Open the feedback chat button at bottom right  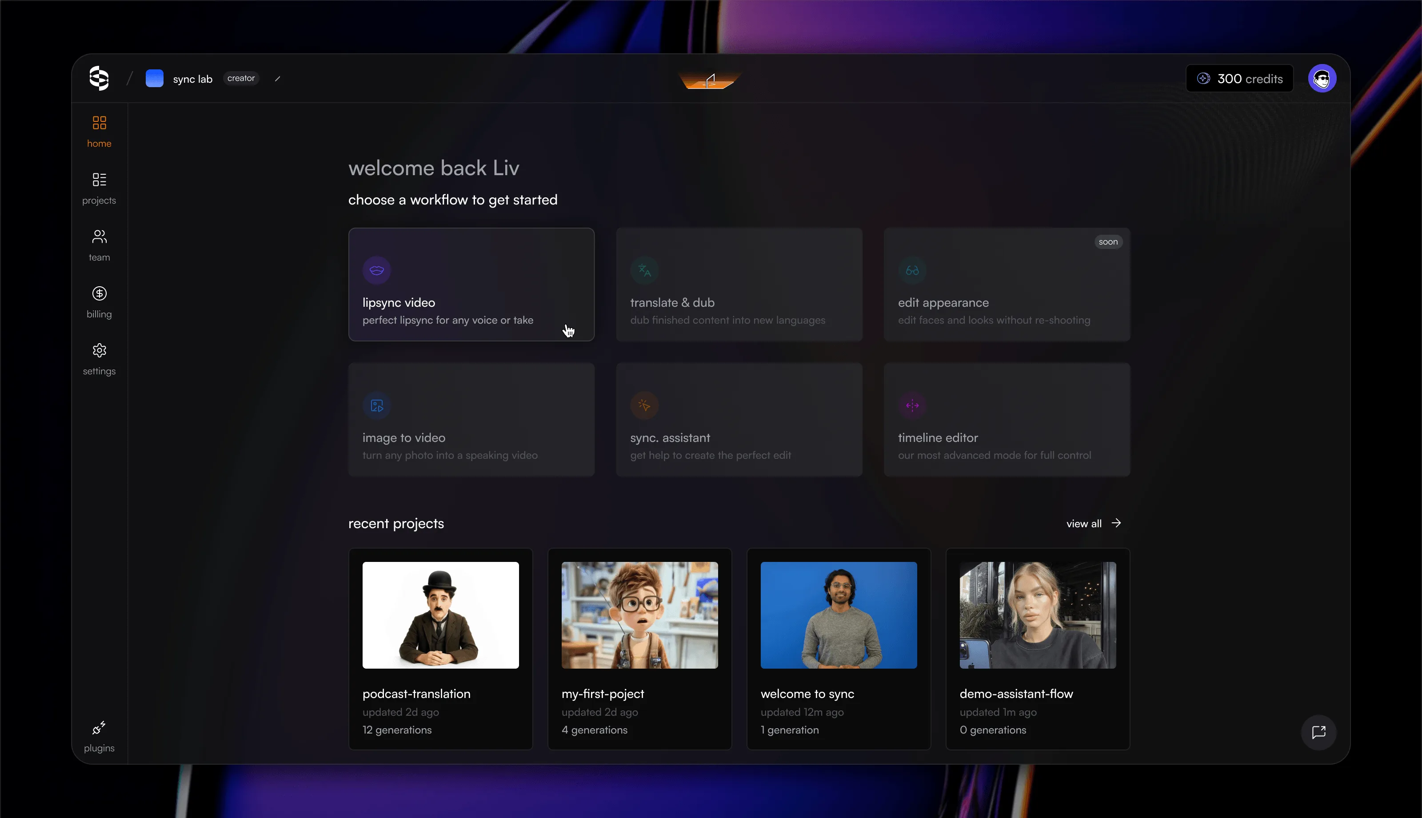coord(1319,732)
